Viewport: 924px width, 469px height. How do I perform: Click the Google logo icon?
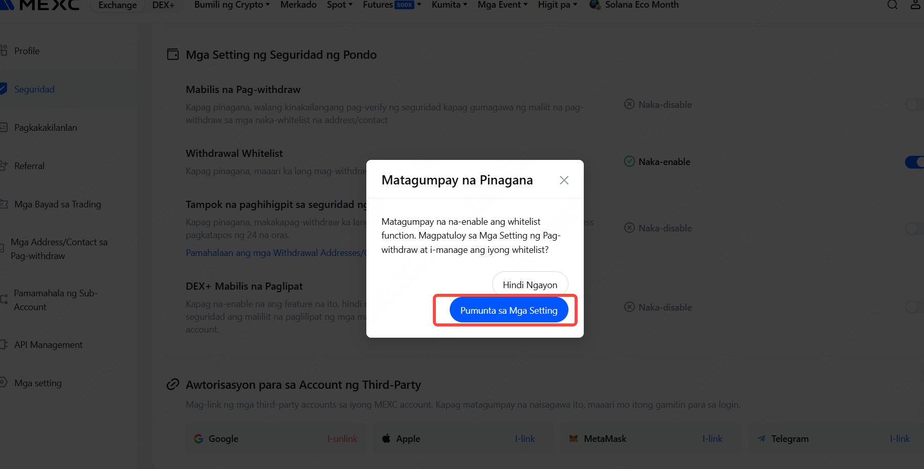pyautogui.click(x=199, y=438)
